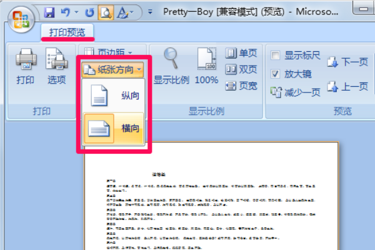Shrink document with 减少一页

click(296, 92)
